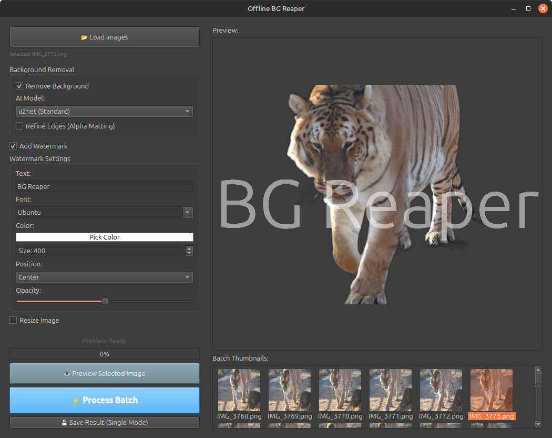Viewport: 552px width, 438px height.
Task: Open the Ubuntu font dropdown arrow
Action: pyautogui.click(x=188, y=212)
